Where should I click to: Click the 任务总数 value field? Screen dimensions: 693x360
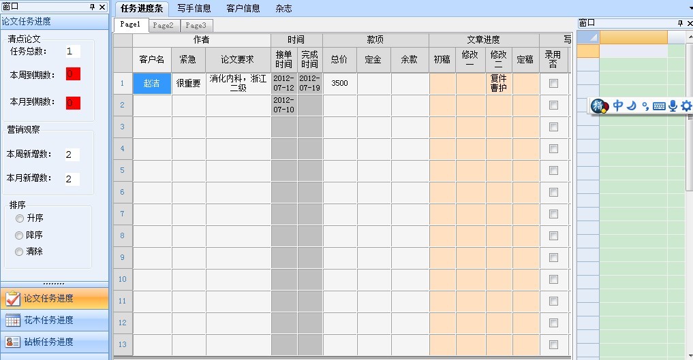[x=73, y=52]
